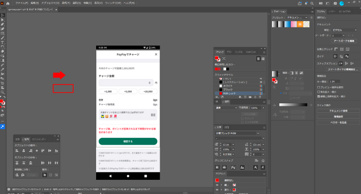Image resolution: width=361 pixels, height=194 pixels.
Task: Toggle the transparency grid icon
Action: (348, 49)
